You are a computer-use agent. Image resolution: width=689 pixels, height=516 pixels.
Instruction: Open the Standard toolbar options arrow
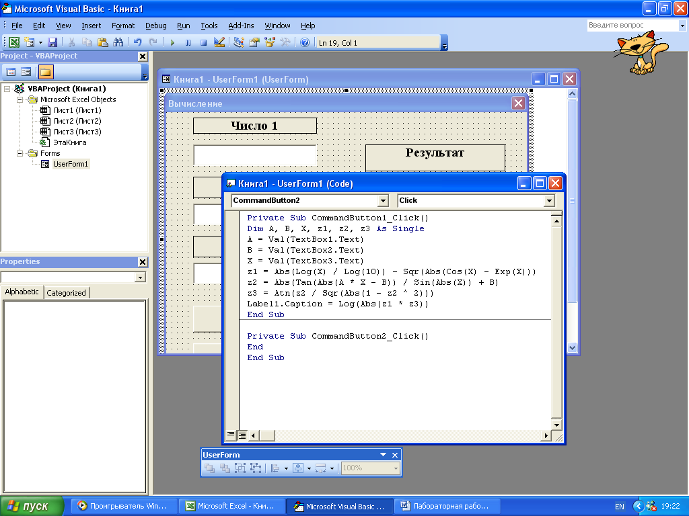click(x=444, y=43)
